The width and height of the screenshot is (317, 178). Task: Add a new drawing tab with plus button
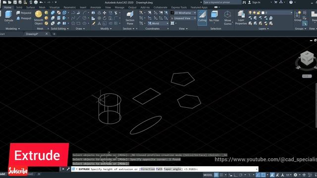(x=54, y=34)
